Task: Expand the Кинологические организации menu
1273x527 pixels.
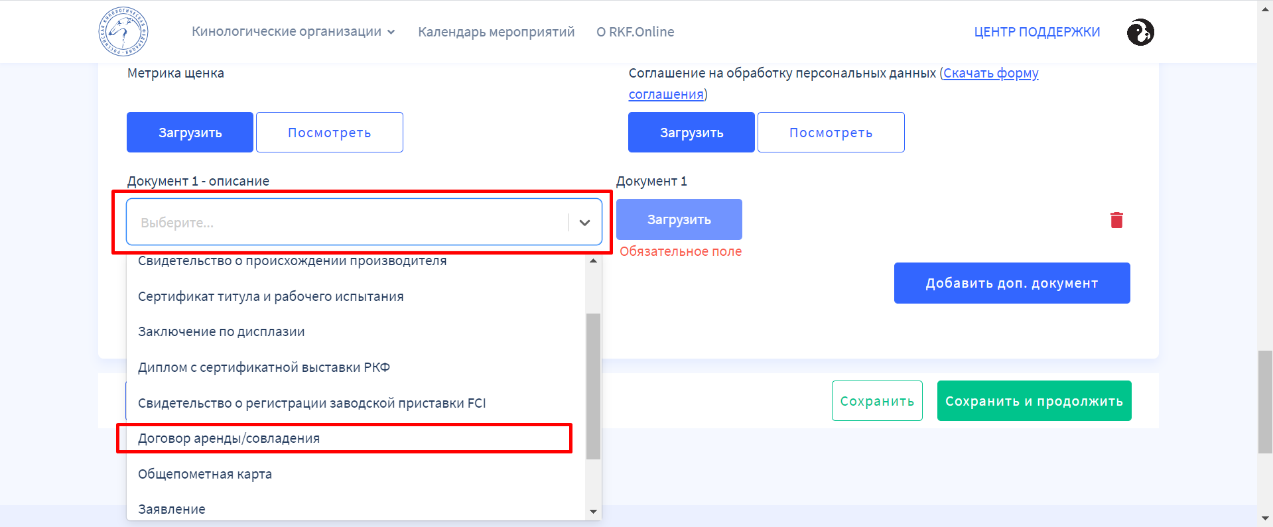Action: tap(293, 32)
